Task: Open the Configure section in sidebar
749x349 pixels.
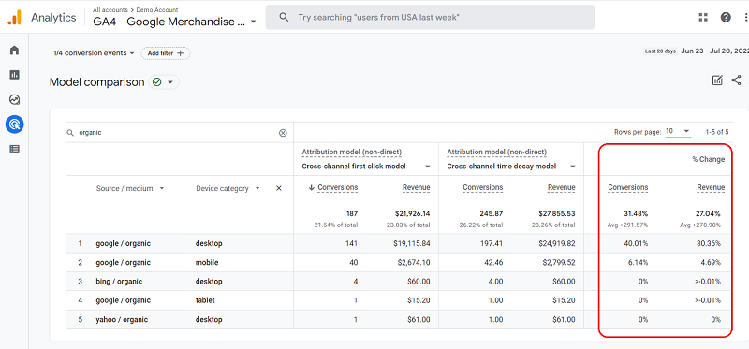Action: click(x=14, y=149)
